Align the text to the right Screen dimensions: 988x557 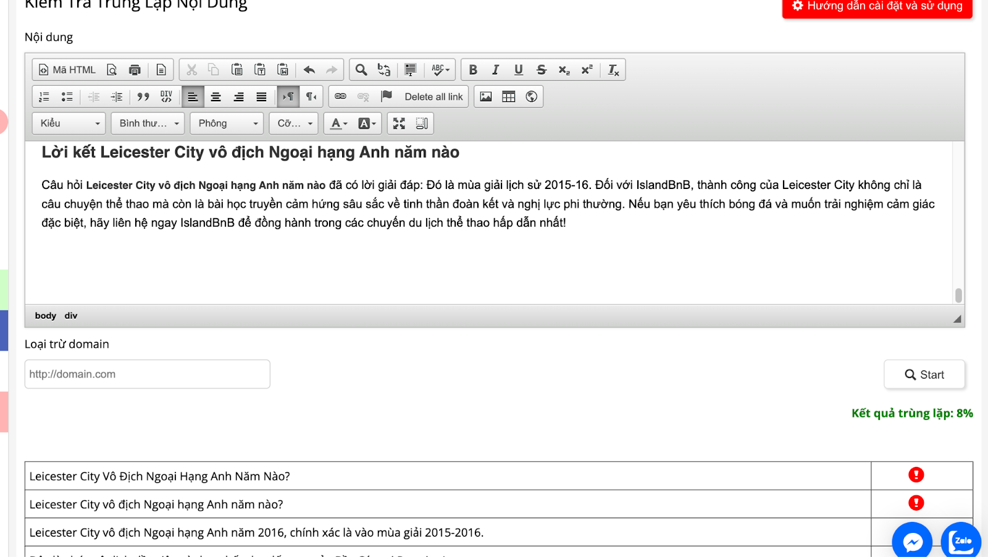click(238, 96)
